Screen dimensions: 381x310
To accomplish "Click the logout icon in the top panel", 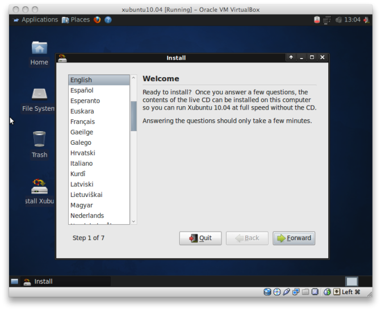I will [x=366, y=20].
